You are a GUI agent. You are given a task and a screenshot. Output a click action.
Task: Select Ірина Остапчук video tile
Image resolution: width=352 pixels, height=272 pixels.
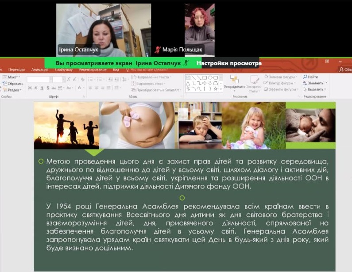(x=104, y=30)
